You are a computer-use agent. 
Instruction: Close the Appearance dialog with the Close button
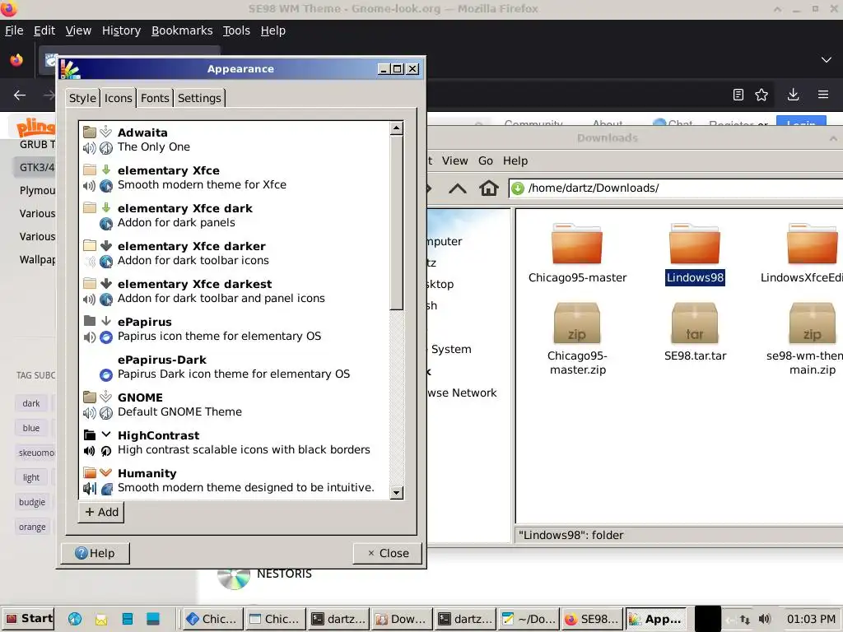[387, 553]
